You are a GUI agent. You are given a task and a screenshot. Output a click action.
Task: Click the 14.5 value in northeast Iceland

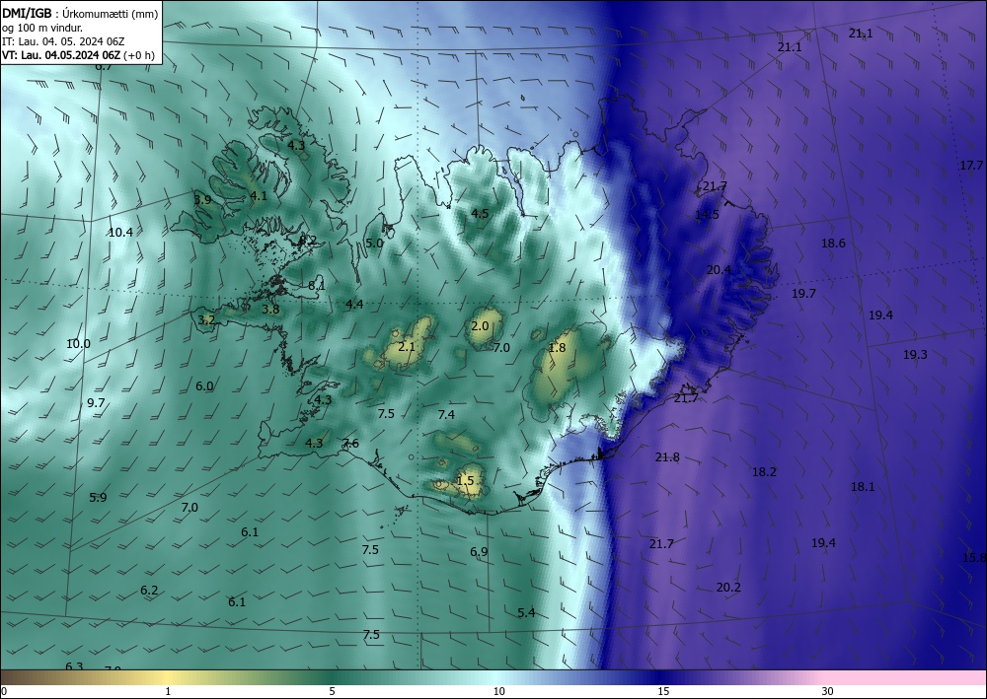(707, 214)
